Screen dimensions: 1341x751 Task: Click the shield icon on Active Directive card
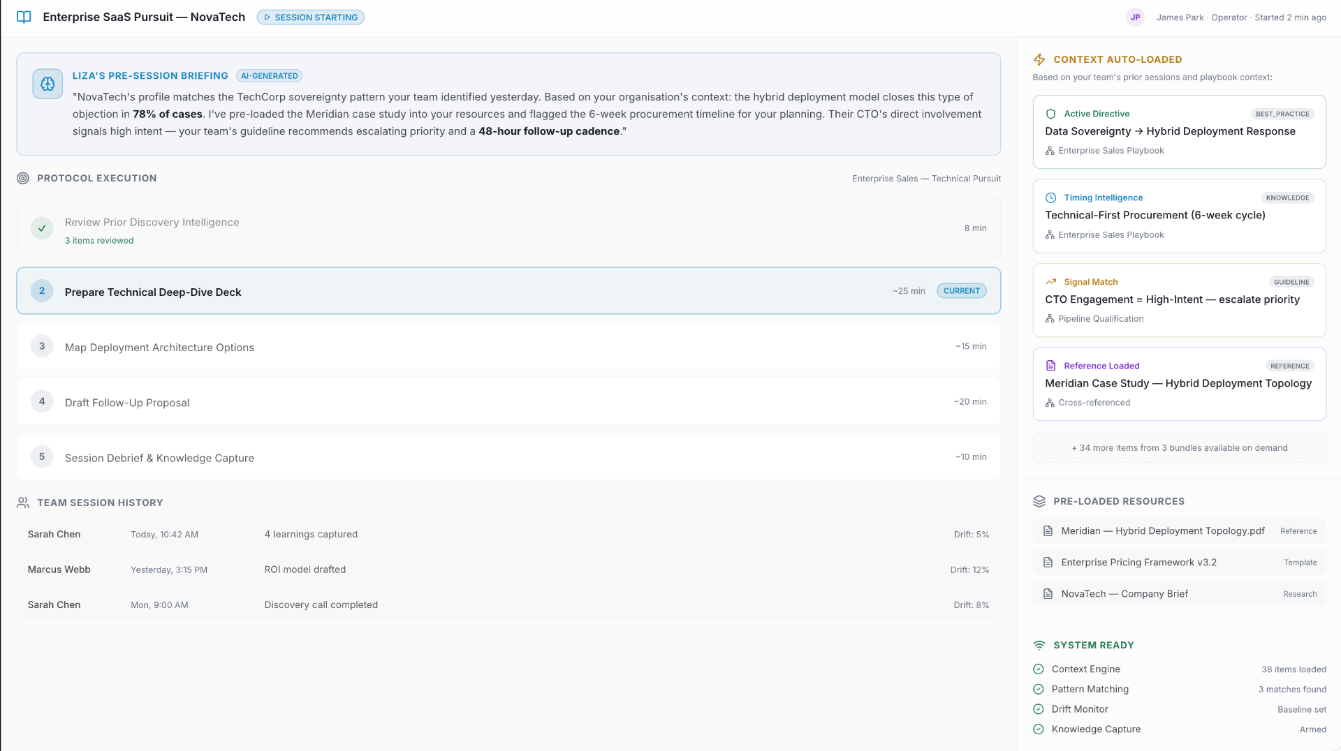(x=1050, y=114)
